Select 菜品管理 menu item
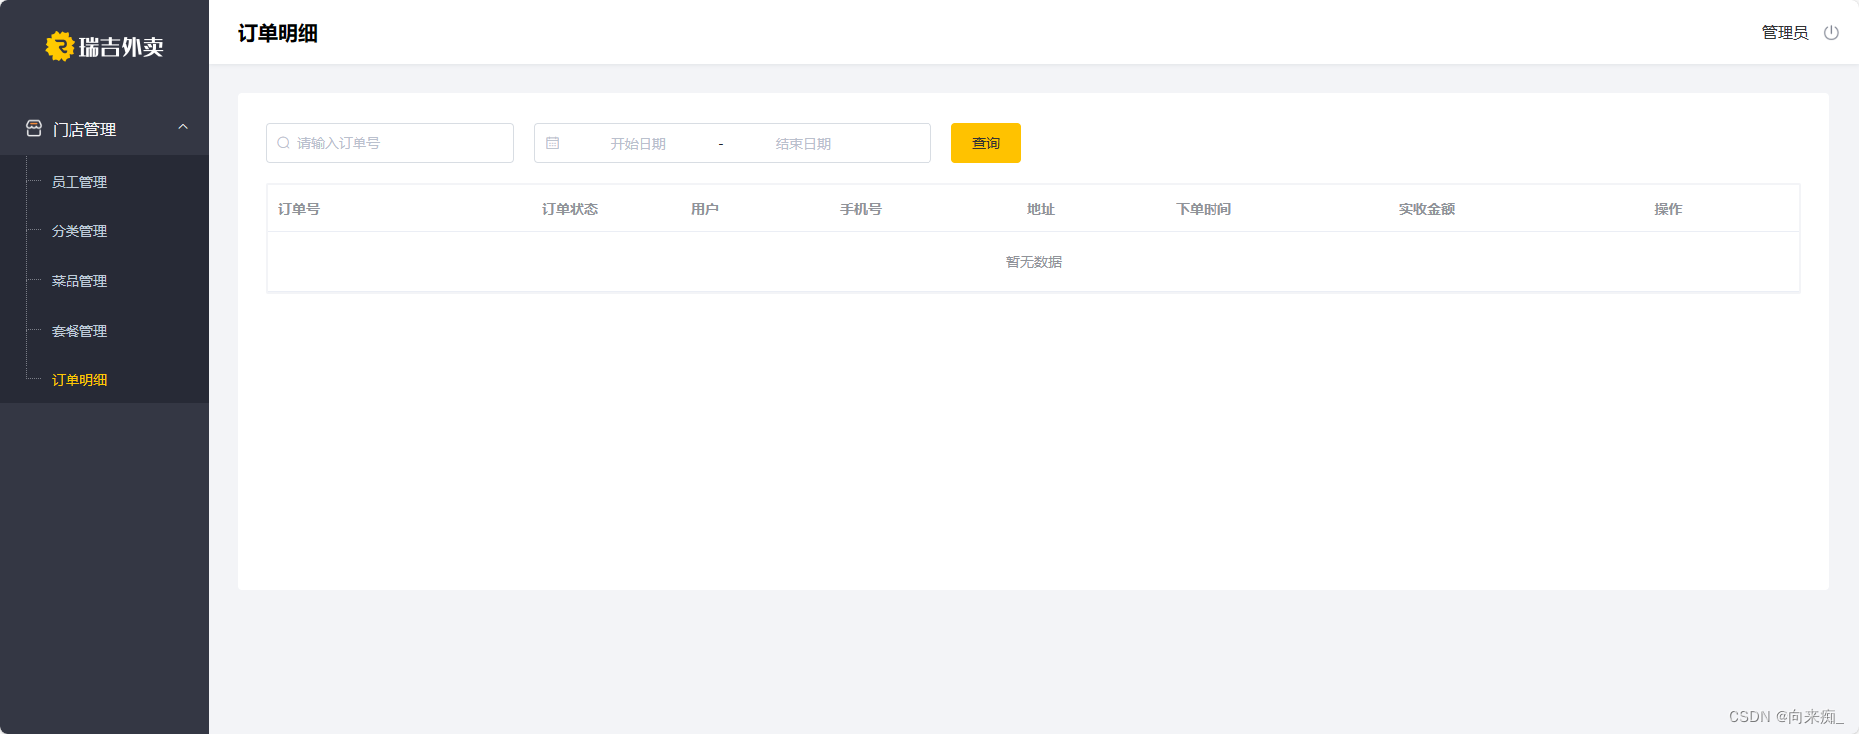The height and width of the screenshot is (734, 1859). pyautogui.click(x=79, y=281)
